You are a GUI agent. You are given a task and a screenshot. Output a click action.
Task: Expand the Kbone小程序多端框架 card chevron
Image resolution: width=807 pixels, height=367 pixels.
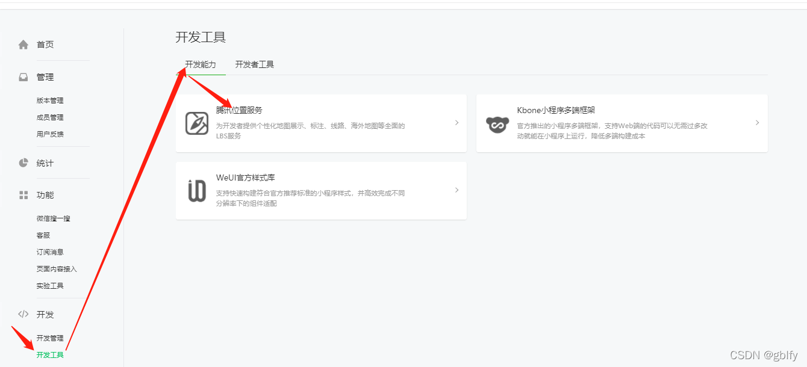(758, 123)
